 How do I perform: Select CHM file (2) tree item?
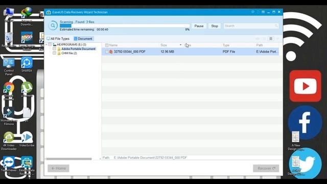[x=69, y=53]
